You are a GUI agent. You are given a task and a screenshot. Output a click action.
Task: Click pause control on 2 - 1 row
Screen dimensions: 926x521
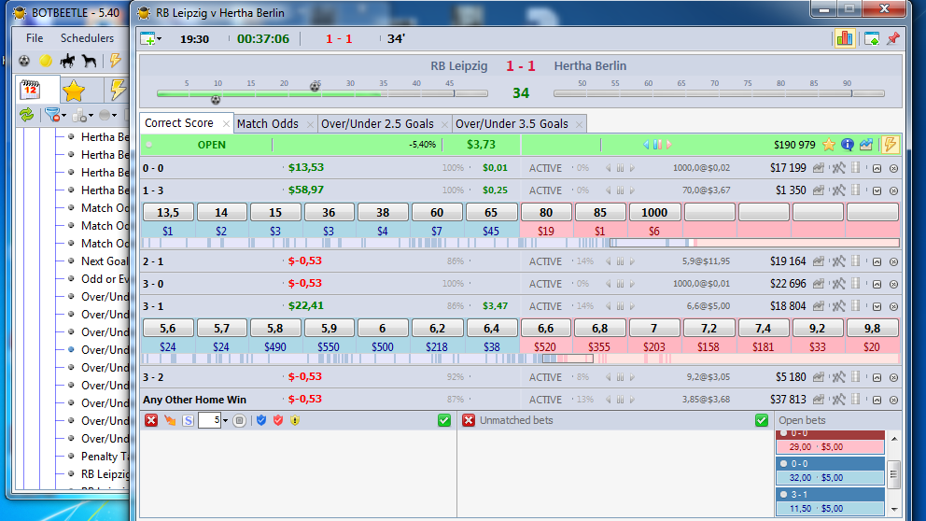click(x=620, y=261)
